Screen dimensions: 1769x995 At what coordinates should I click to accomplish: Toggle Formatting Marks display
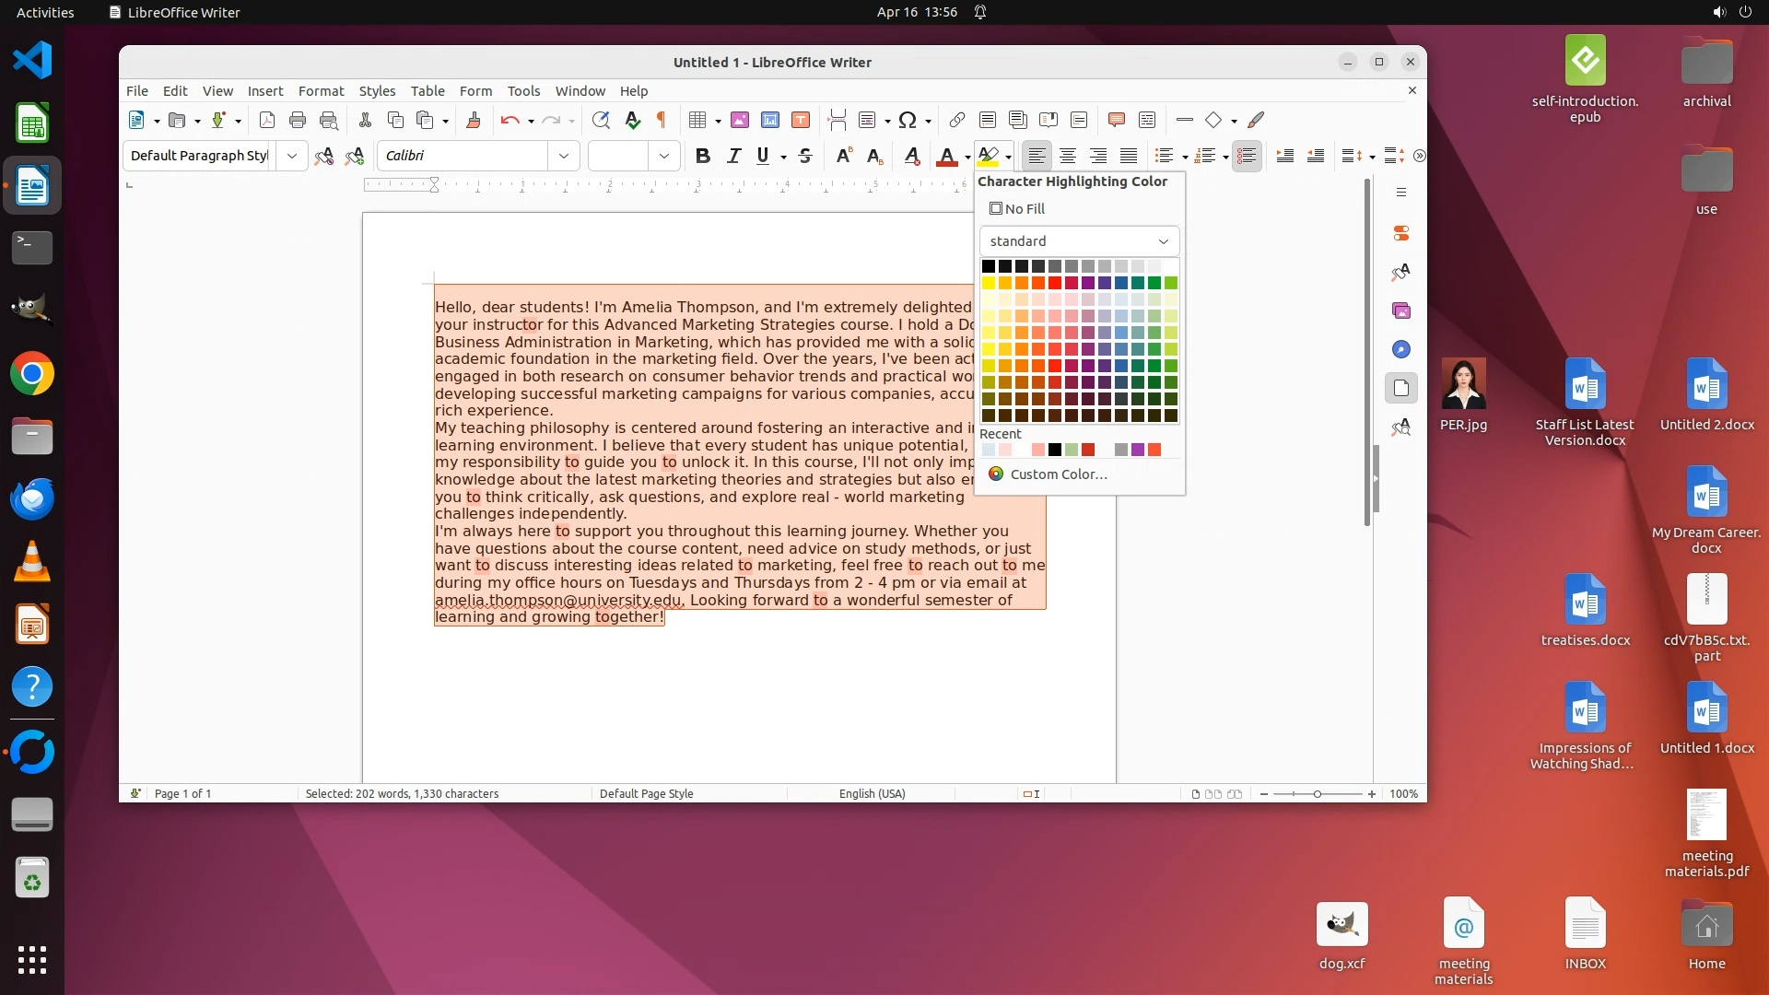pos(661,120)
